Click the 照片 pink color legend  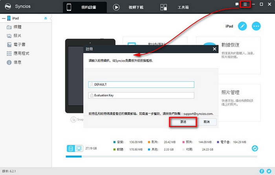click(183, 142)
